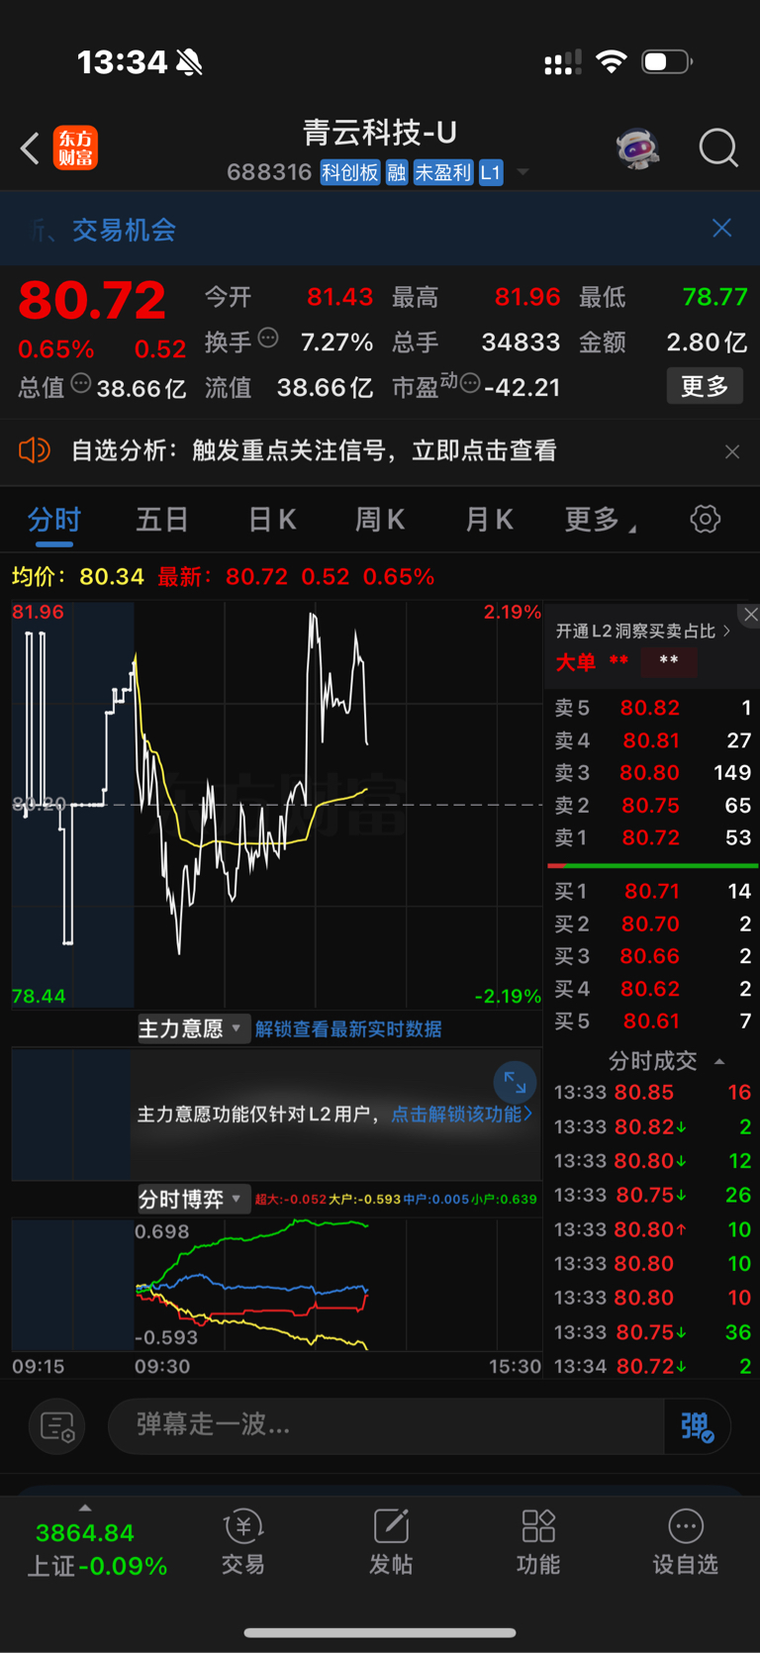Screen dimensions: 760x1653
Task: Open the 功能 features icon
Action: coord(538,1542)
